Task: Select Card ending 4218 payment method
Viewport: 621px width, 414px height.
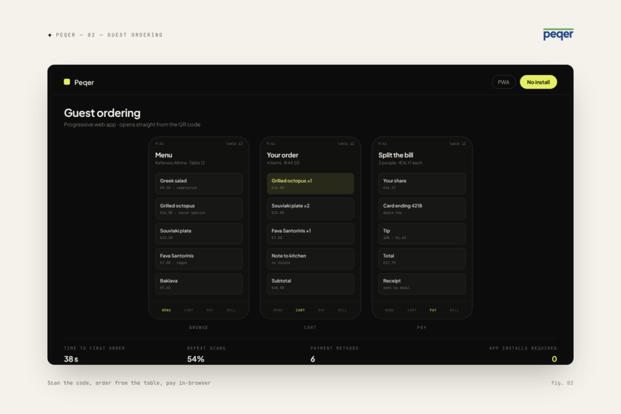Action: [422, 209]
